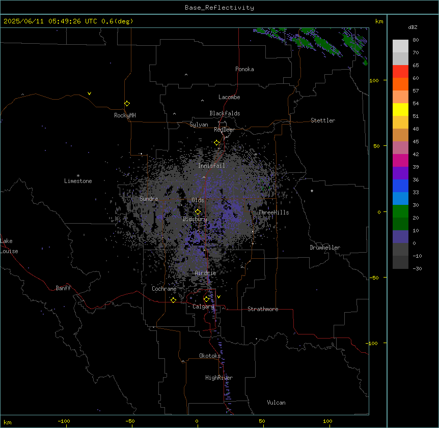Click the Airdrie label
Screen dimensions: 439x428
(x=205, y=273)
